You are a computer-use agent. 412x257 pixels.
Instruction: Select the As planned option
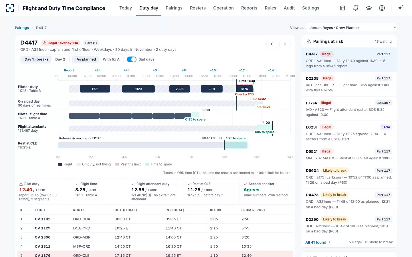click(x=86, y=59)
